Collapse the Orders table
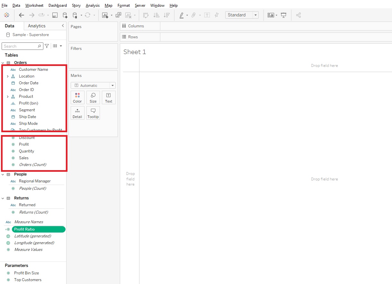The width and height of the screenshot is (392, 284). (3, 63)
